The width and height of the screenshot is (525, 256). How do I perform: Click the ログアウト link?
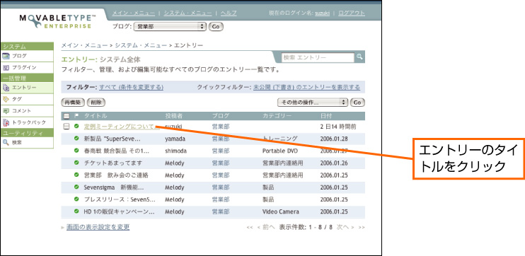coord(352,13)
